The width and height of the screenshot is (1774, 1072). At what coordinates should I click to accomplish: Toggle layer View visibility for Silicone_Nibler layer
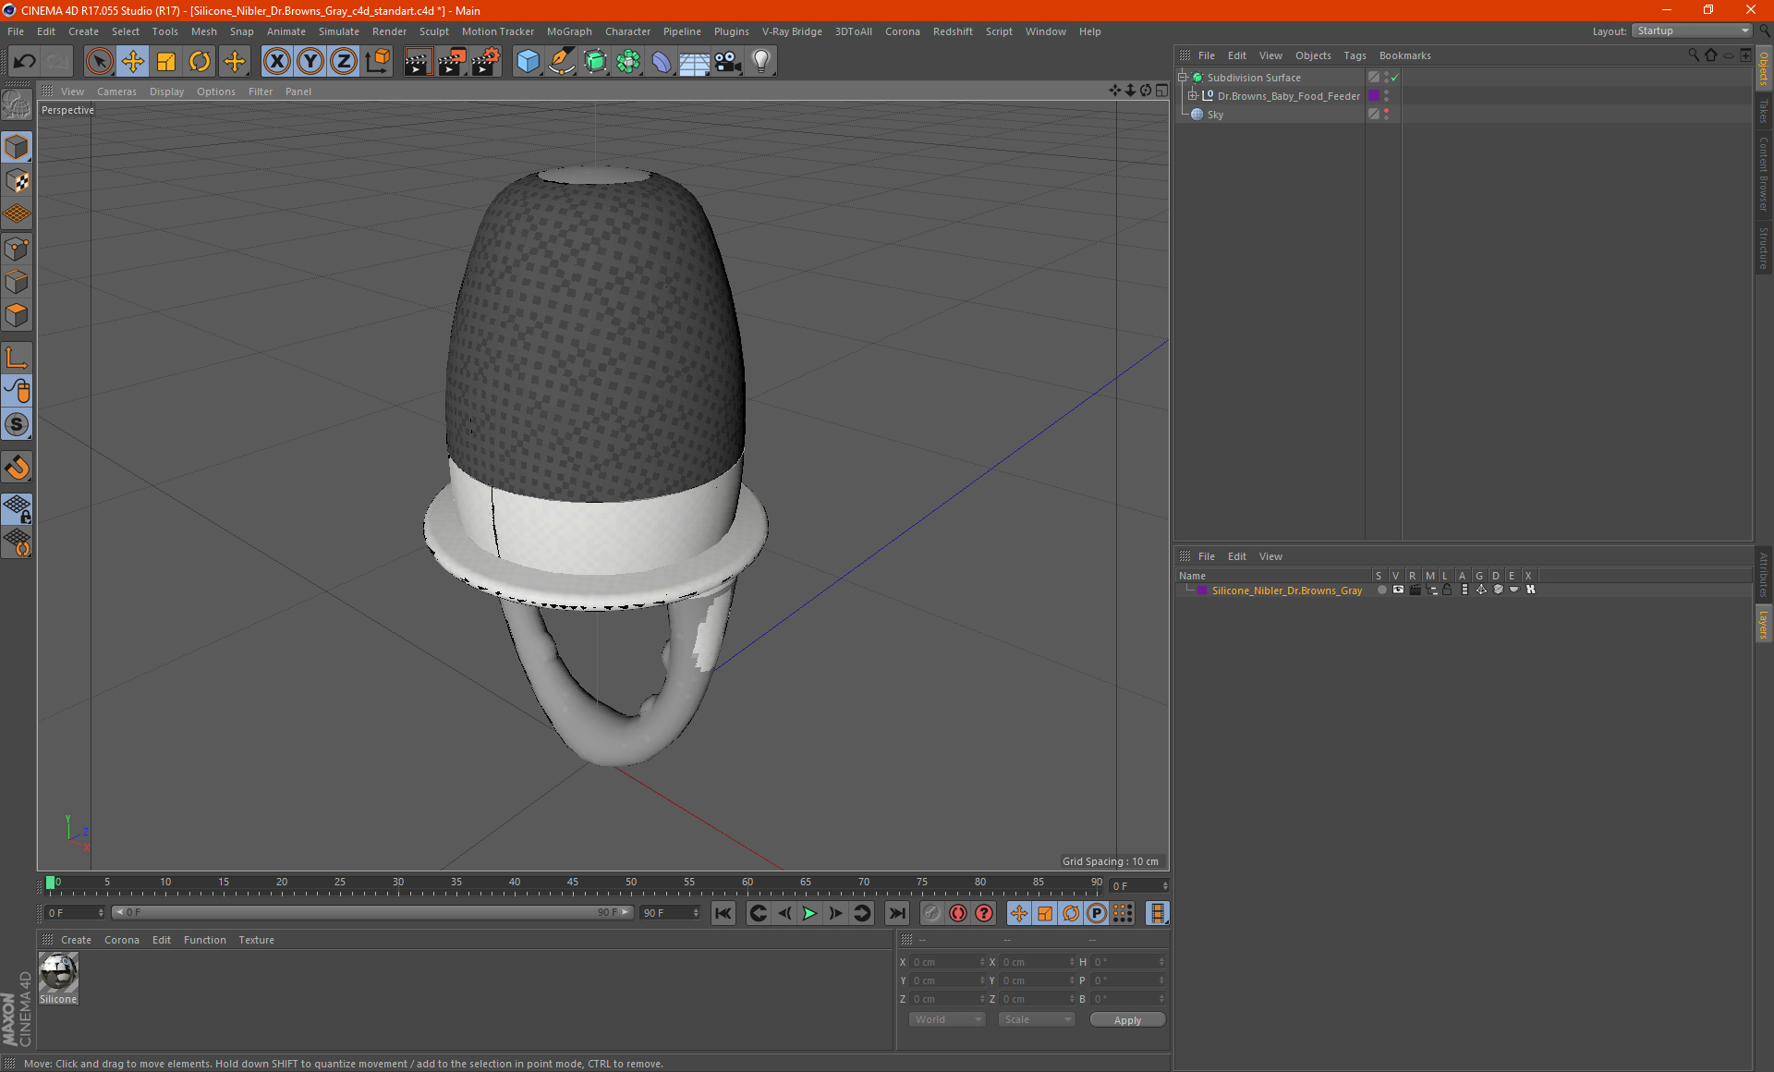(1398, 591)
